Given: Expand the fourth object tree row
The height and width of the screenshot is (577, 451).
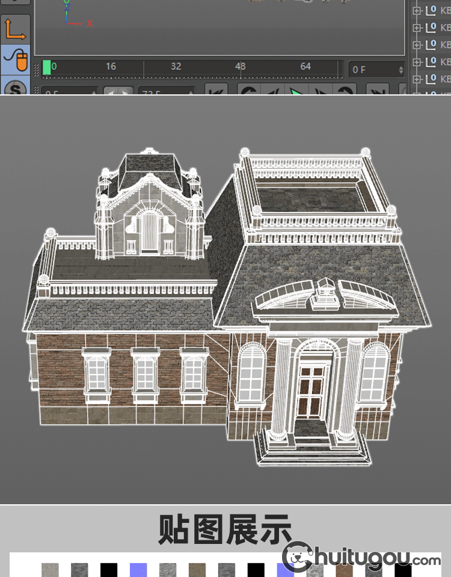Looking at the screenshot, I should click(417, 62).
